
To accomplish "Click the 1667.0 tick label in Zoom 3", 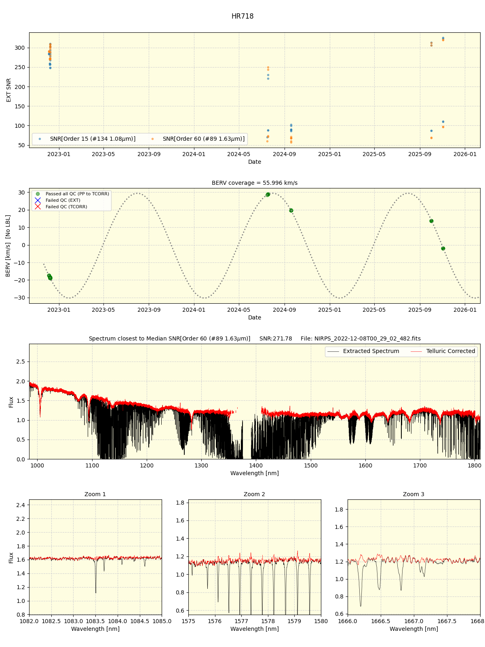I will click(414, 621).
